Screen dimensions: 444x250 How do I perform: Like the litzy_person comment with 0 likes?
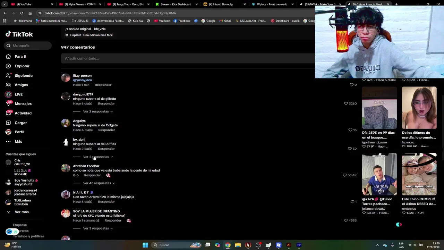[351, 85]
